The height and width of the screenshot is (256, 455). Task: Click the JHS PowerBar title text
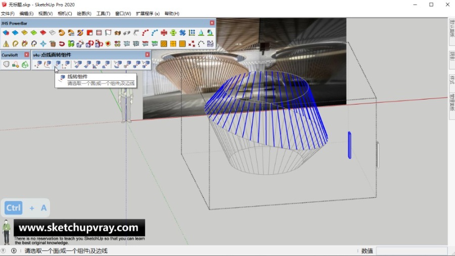[x=14, y=23]
